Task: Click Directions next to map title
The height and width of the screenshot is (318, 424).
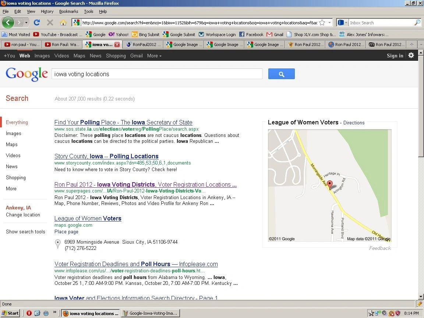Action: (x=354, y=123)
